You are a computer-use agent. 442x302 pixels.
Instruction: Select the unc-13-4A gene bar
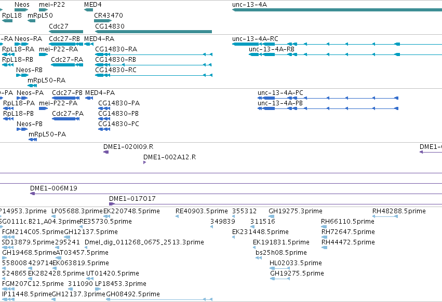pyautogui.click(x=337, y=10)
